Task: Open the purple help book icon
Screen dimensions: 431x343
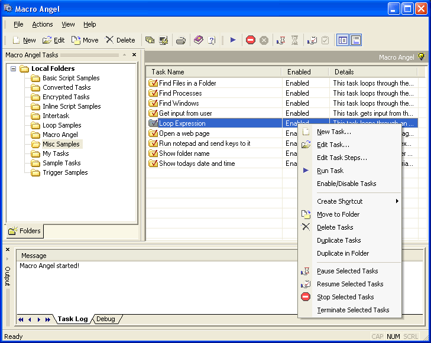Action: [x=199, y=40]
